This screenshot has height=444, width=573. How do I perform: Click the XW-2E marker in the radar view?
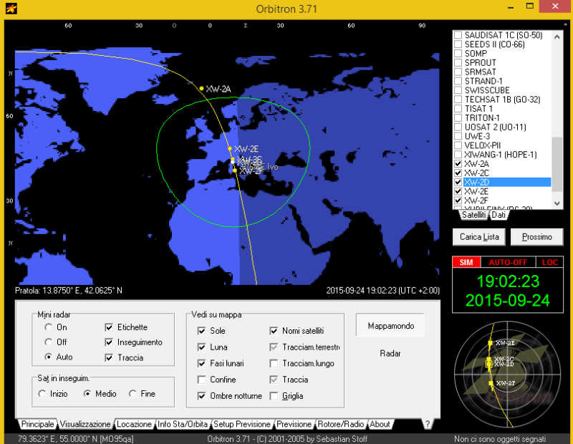[491, 343]
